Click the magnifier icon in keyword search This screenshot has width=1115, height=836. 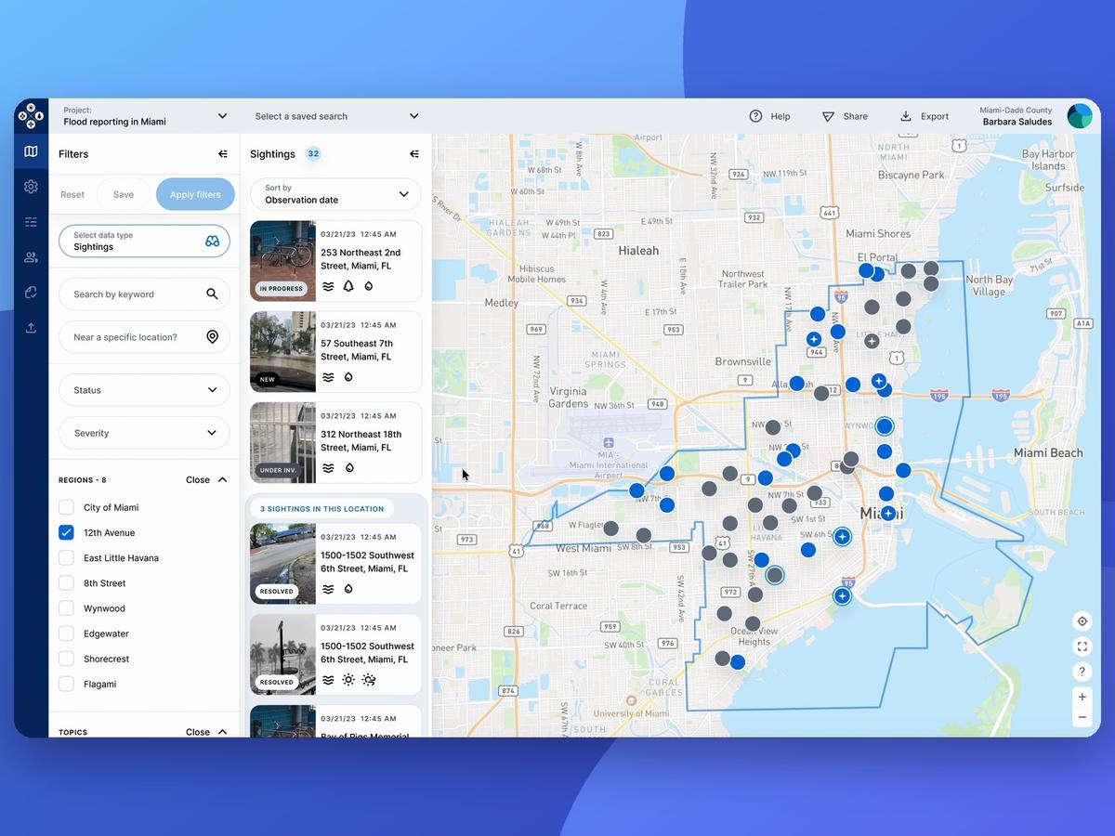coord(212,294)
